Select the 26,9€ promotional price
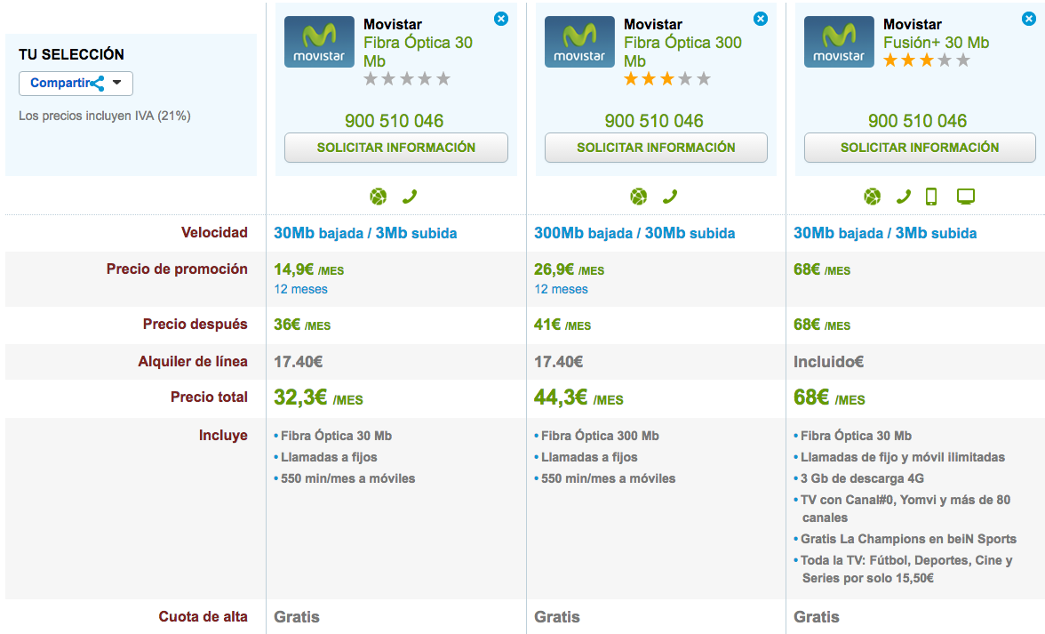The width and height of the screenshot is (1045, 634). coord(554,269)
